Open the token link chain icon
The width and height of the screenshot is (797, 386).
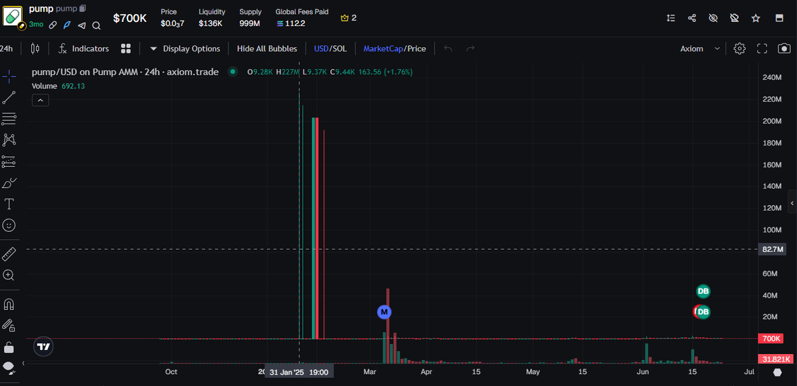pyautogui.click(x=52, y=25)
